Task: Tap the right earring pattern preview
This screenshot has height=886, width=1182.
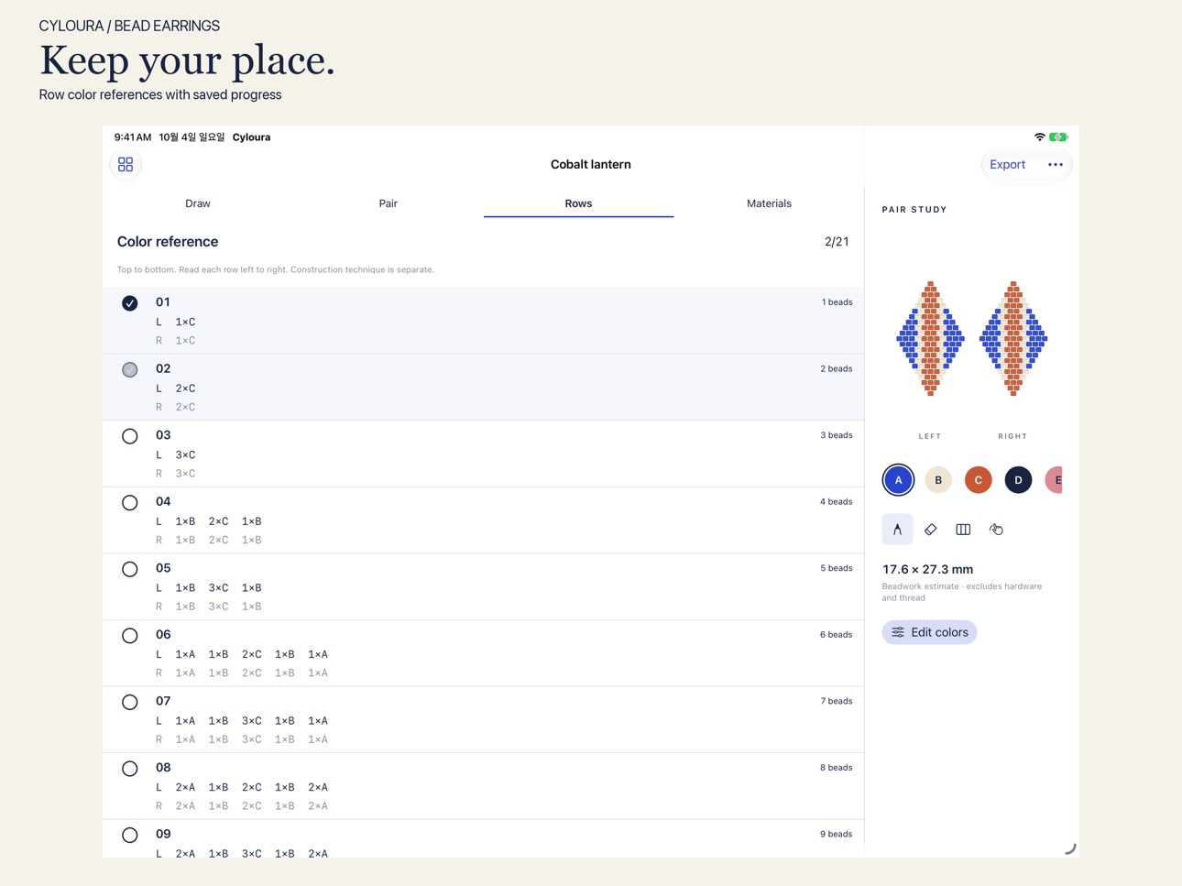Action: [x=1013, y=339]
